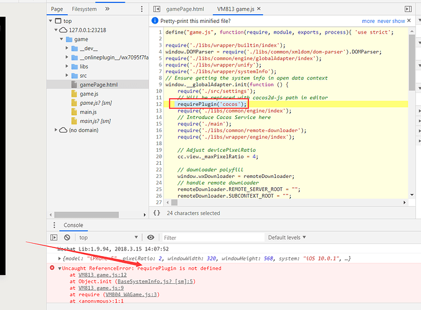Expand the libs folder

click(67, 66)
